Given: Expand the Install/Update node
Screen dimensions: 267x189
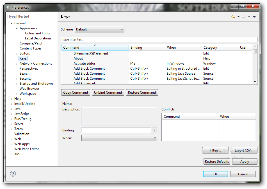Looking at the screenshot, I should click(11, 104).
